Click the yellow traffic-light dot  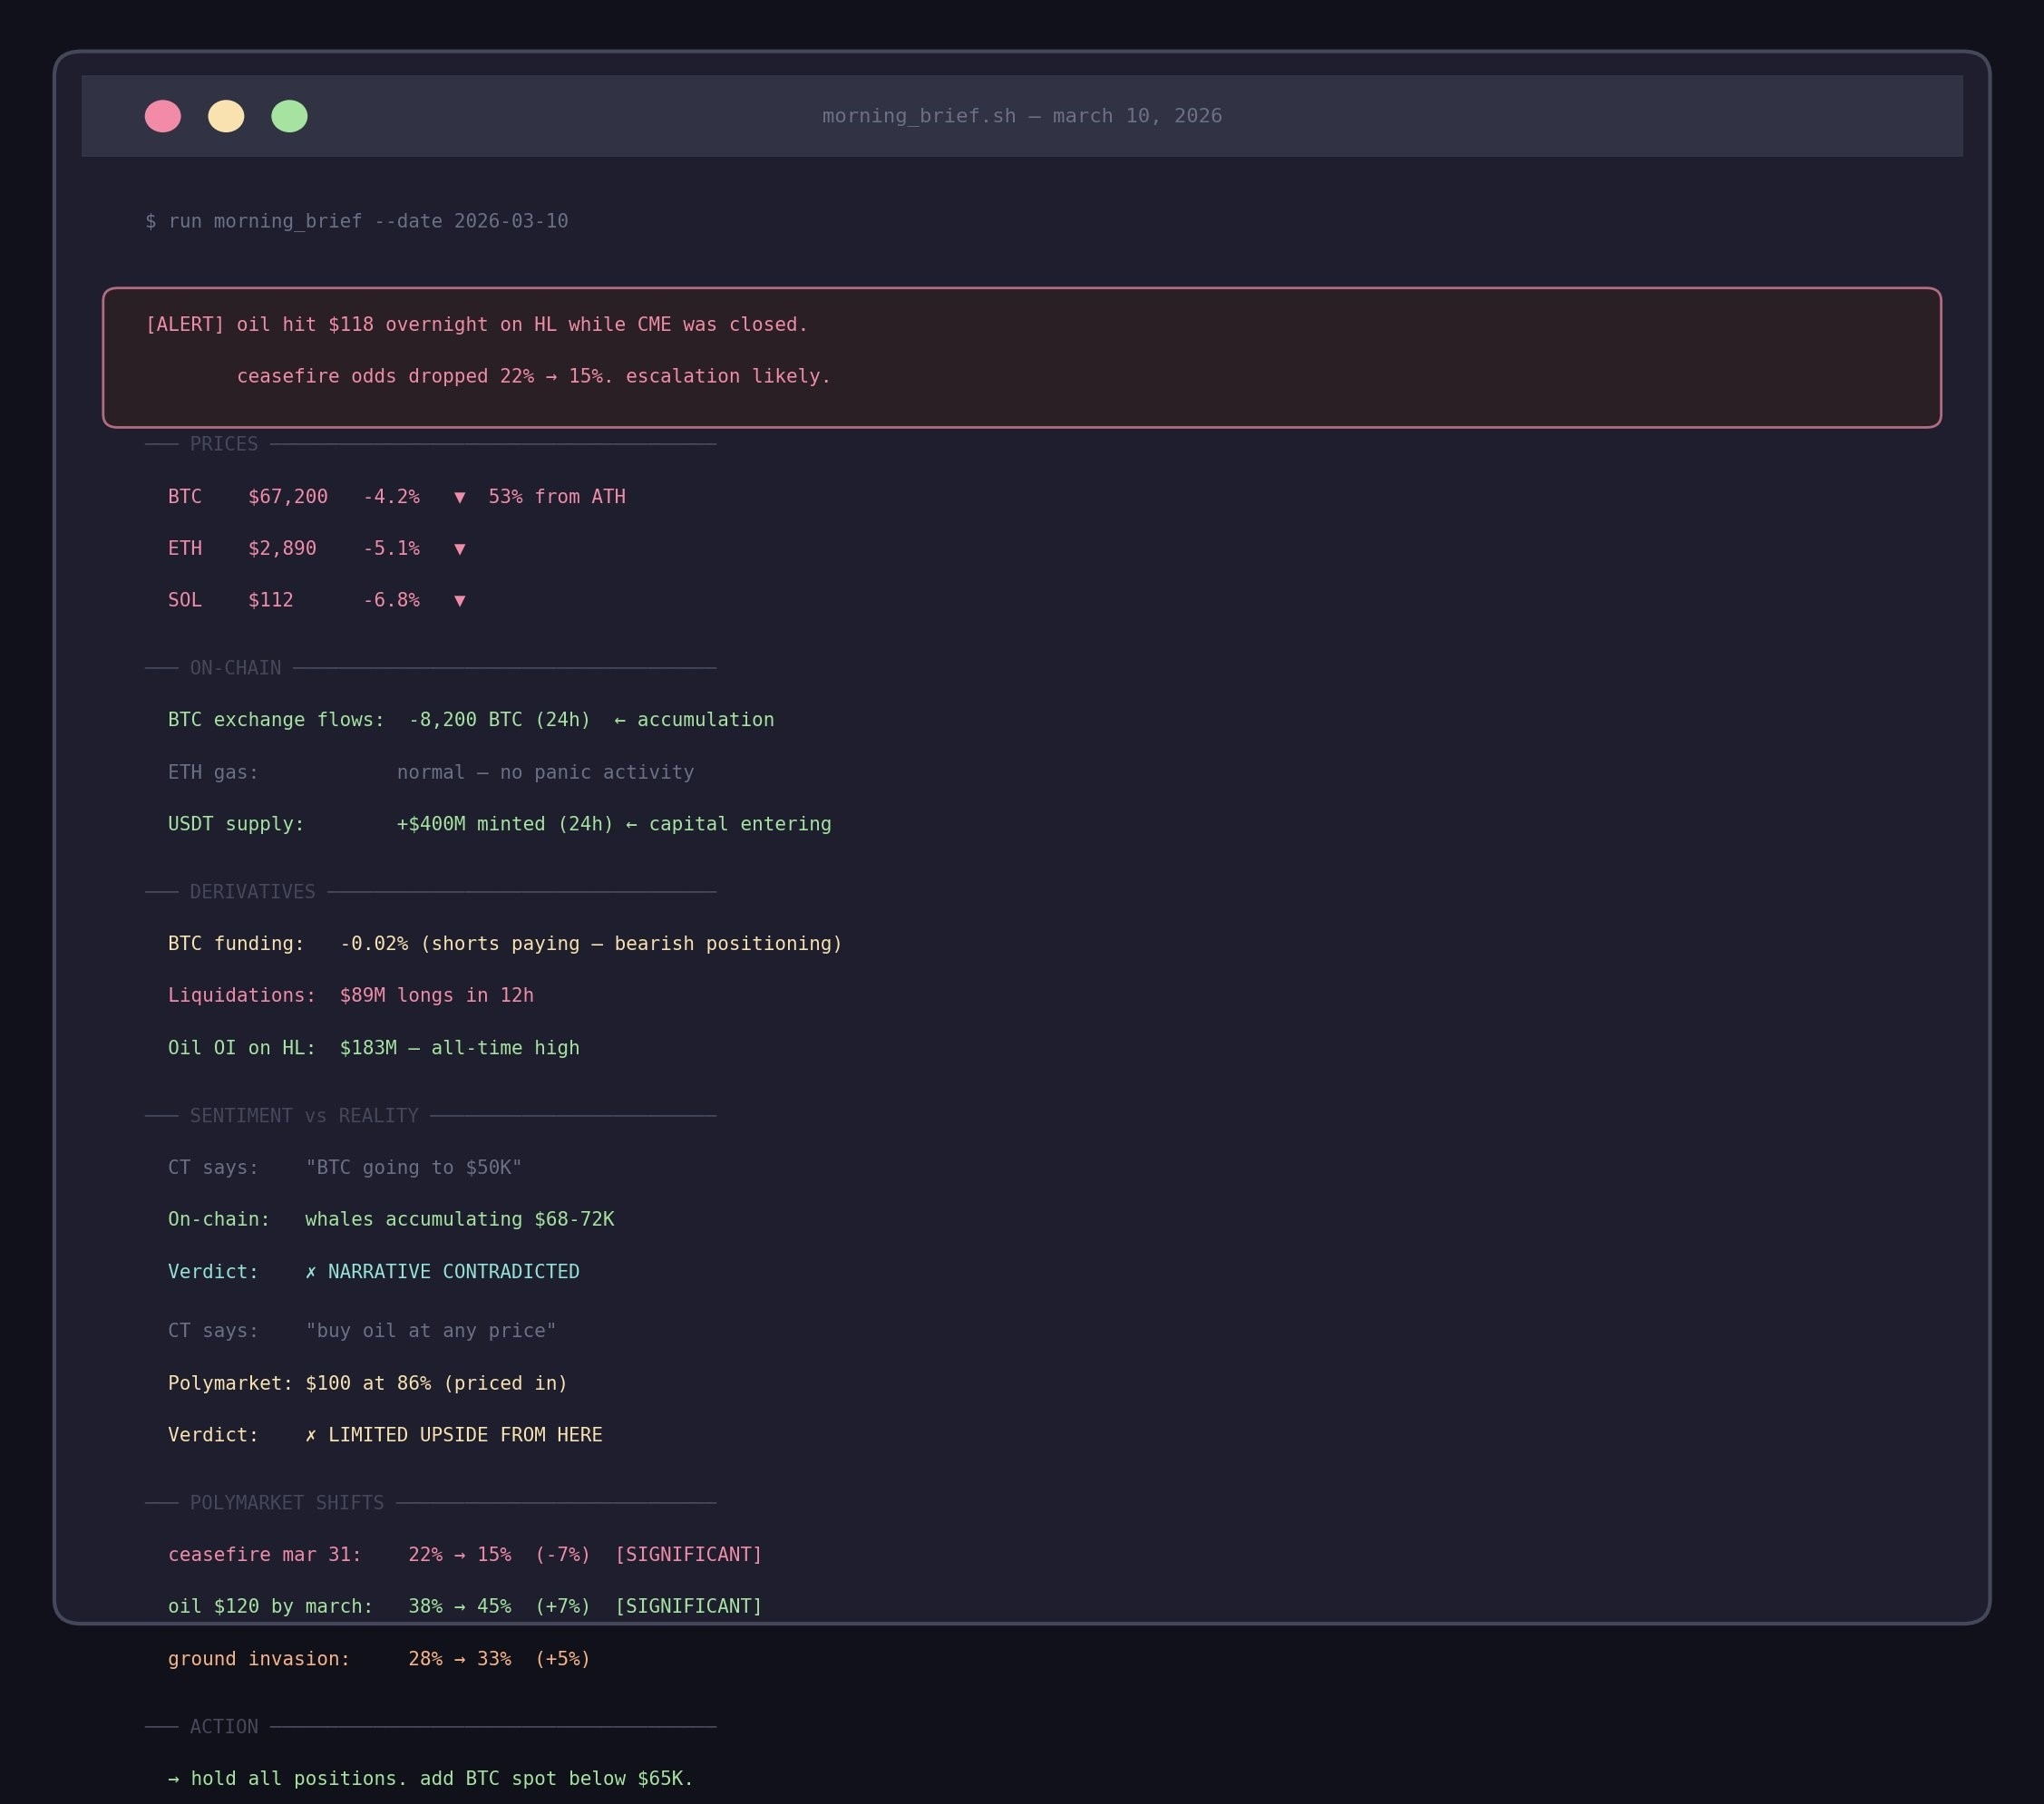click(226, 116)
